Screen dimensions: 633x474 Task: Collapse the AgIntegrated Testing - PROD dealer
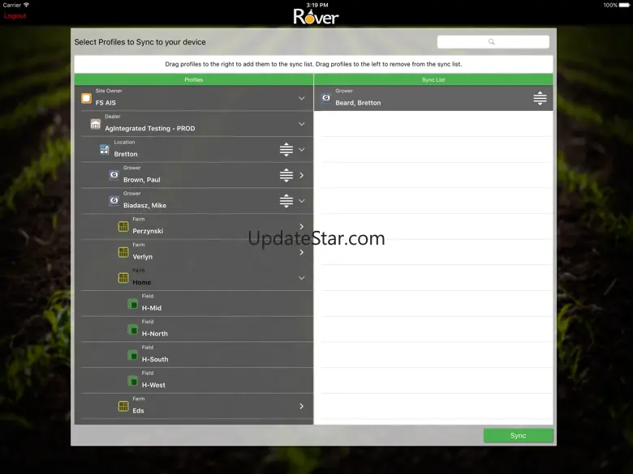click(302, 124)
